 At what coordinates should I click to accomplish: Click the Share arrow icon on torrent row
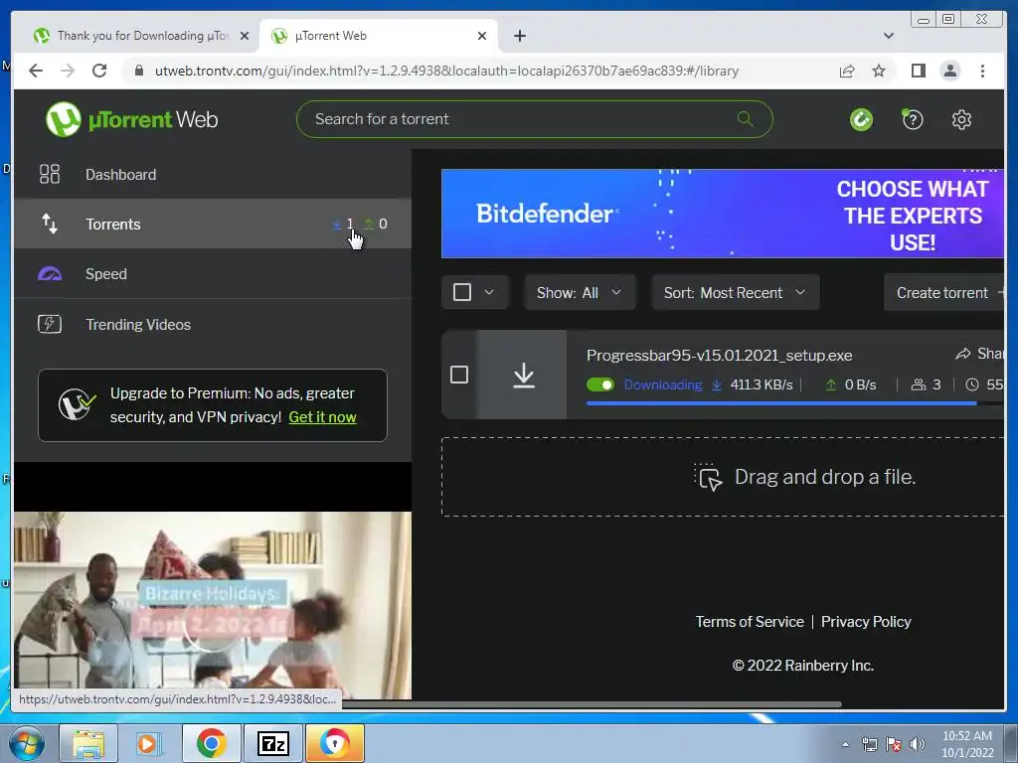click(x=962, y=354)
